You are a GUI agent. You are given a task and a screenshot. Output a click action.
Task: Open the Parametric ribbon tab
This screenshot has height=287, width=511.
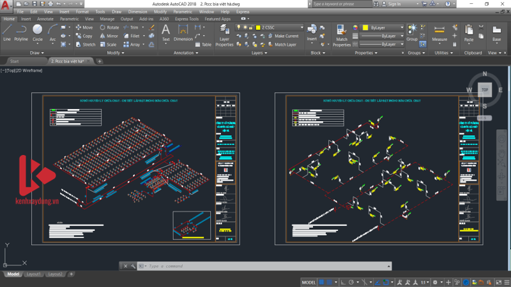click(70, 19)
